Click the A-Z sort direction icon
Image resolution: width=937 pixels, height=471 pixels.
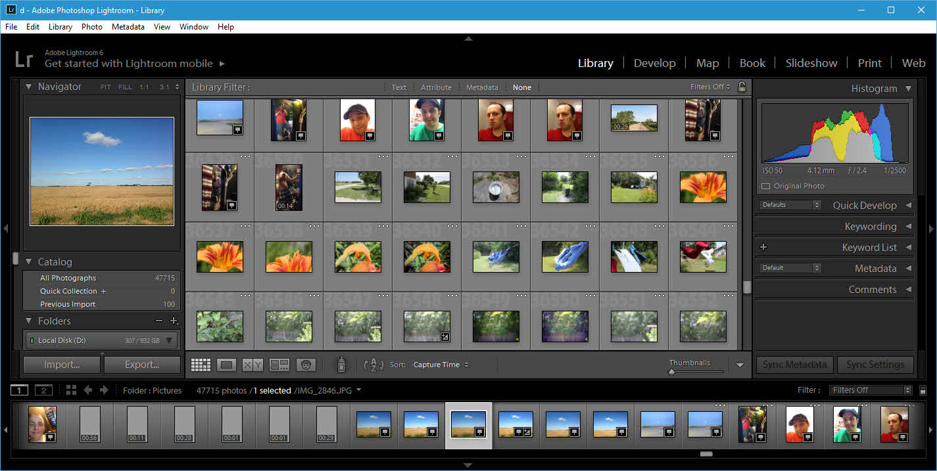coord(373,365)
